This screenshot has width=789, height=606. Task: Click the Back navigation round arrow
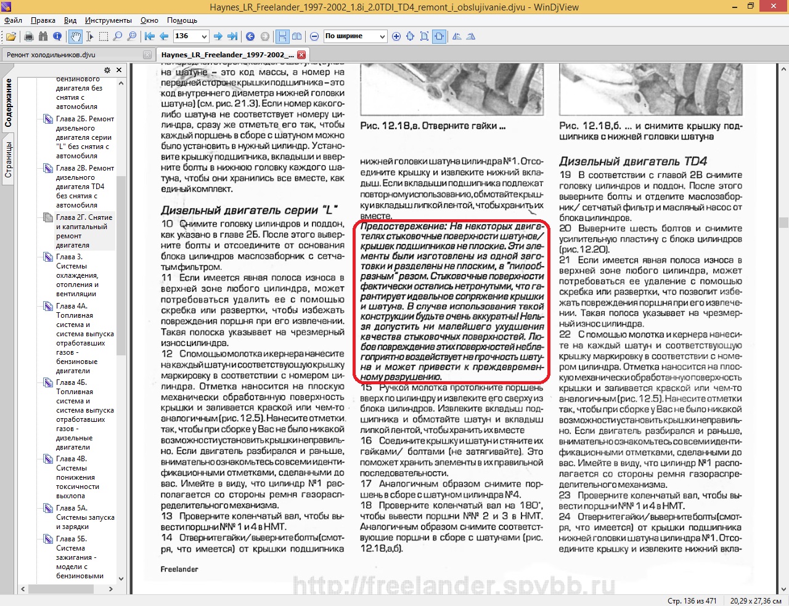[250, 36]
